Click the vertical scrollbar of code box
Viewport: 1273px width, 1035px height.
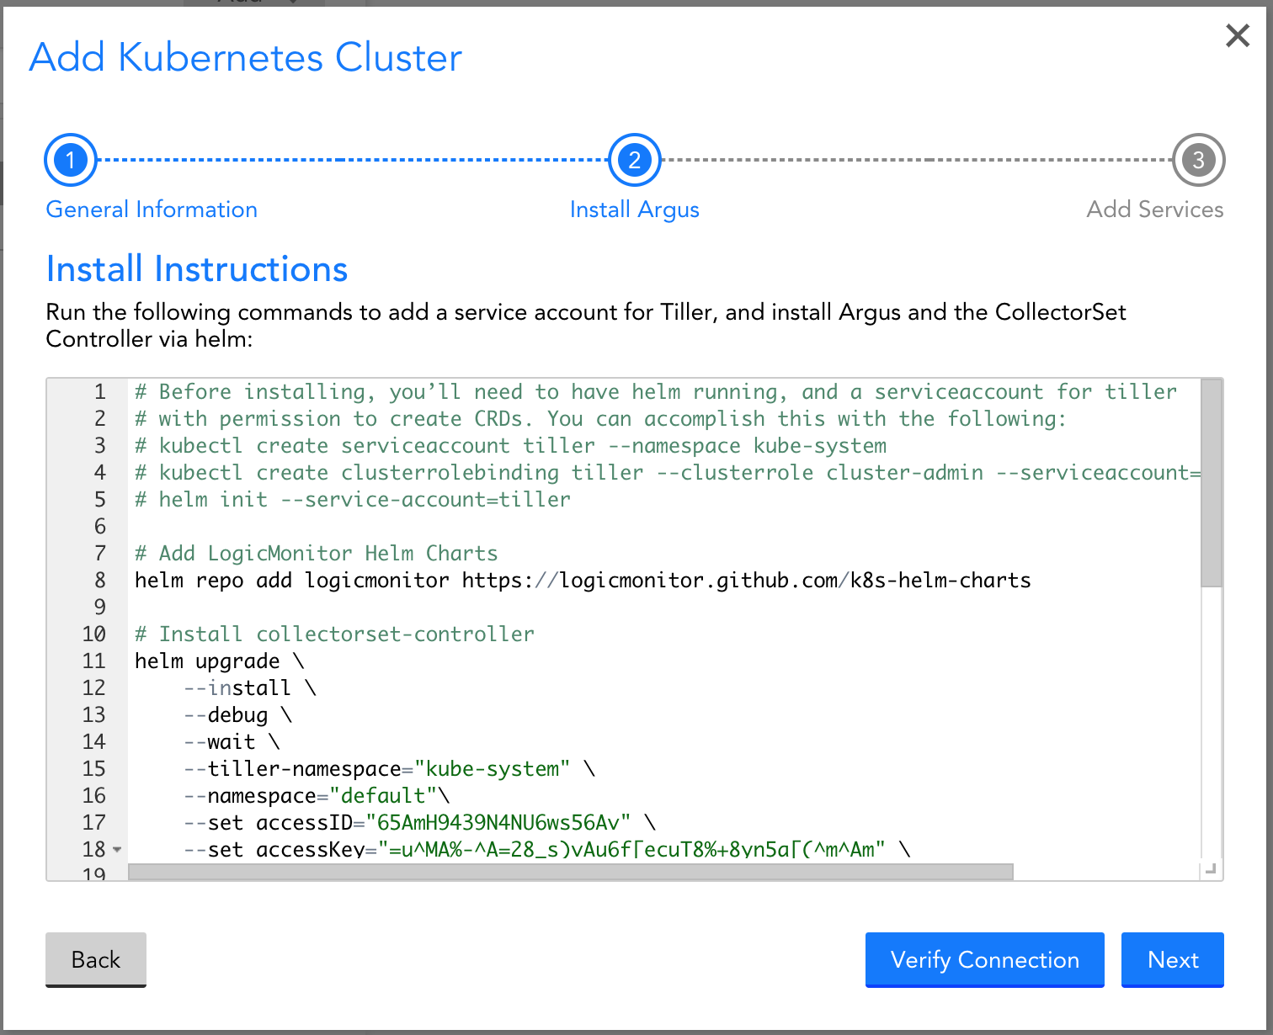point(1211,483)
